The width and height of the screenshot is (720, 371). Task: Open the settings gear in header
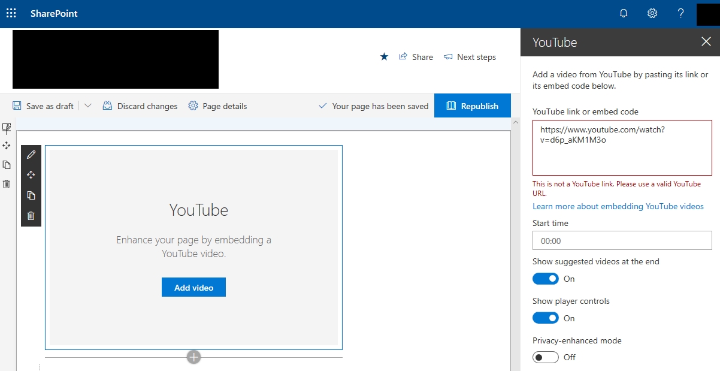(x=652, y=13)
